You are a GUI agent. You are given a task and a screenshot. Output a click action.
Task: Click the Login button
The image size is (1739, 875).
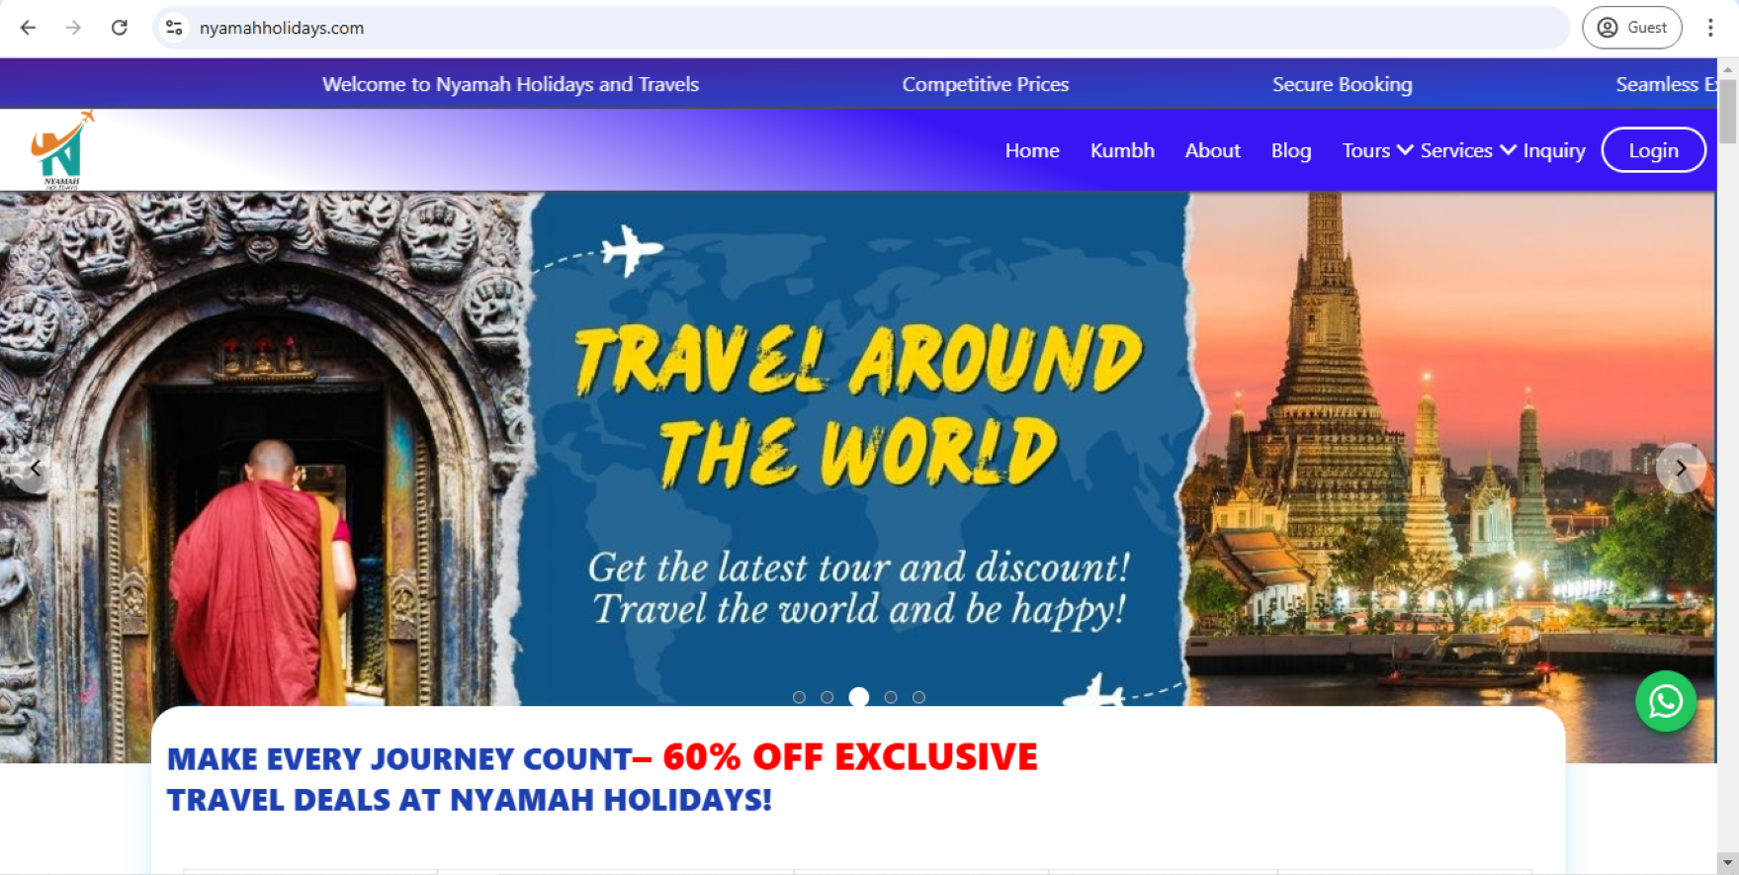pos(1653,150)
